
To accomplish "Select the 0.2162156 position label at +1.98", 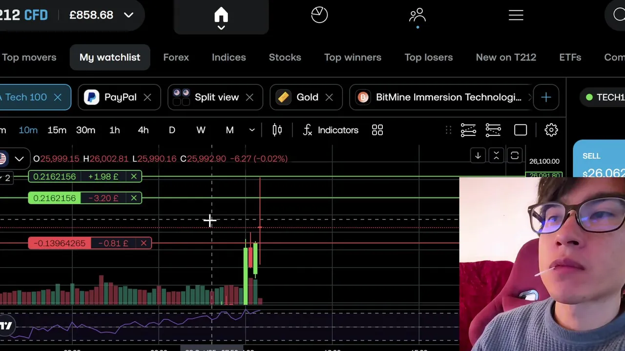I will coord(55,176).
